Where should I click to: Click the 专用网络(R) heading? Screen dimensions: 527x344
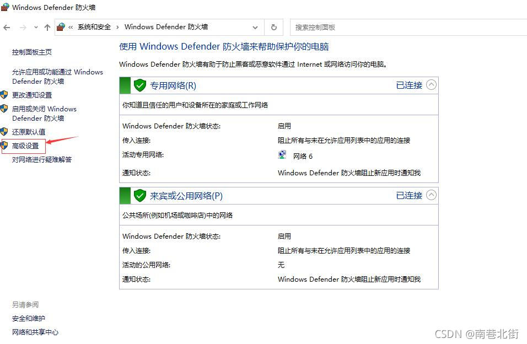(x=173, y=86)
